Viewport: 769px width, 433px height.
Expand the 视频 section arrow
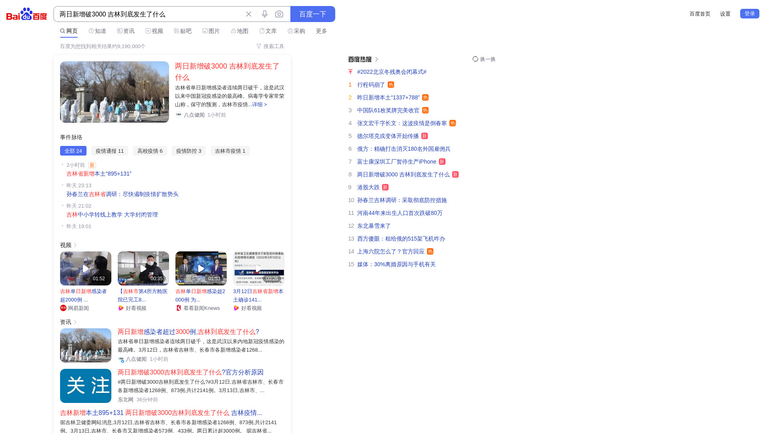point(75,245)
